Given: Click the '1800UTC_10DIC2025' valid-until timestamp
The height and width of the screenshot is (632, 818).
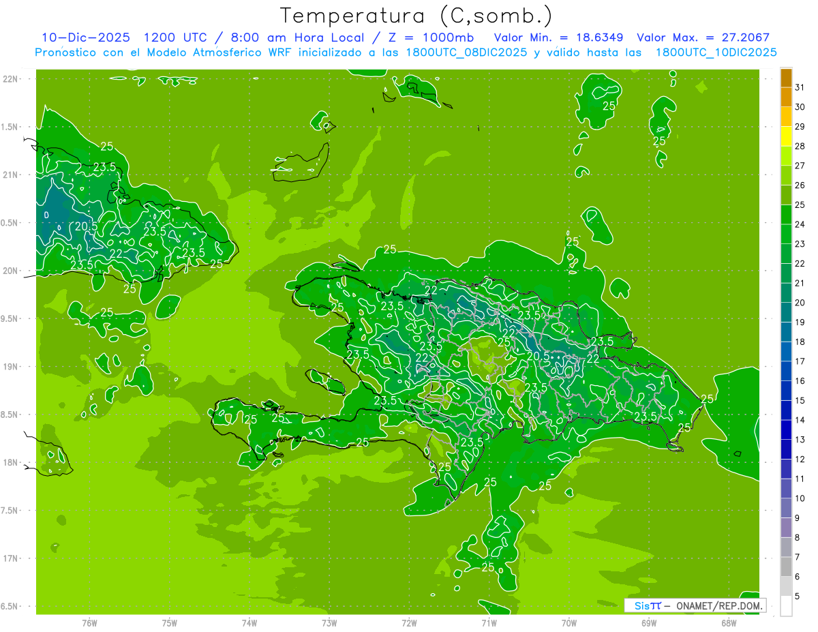Looking at the screenshot, I should coord(716,52).
